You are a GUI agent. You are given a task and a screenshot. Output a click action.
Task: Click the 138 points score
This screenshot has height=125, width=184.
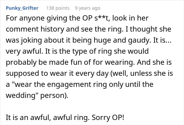[58, 8]
